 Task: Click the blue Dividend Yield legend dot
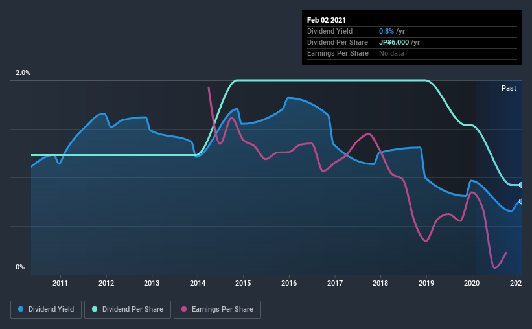(21, 309)
